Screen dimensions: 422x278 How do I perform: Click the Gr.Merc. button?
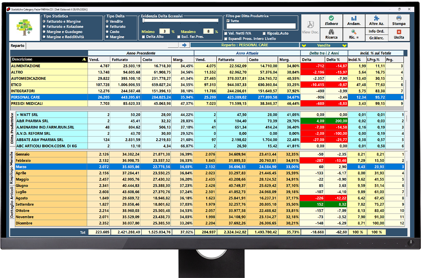pyautogui.click(x=376, y=38)
